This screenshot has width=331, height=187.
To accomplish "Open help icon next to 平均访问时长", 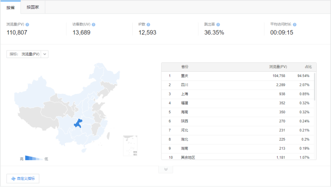I will click(x=295, y=25).
